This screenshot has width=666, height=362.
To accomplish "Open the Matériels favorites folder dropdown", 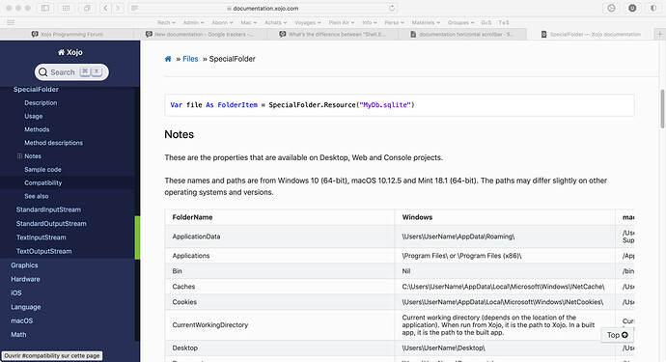I will tap(426, 22).
